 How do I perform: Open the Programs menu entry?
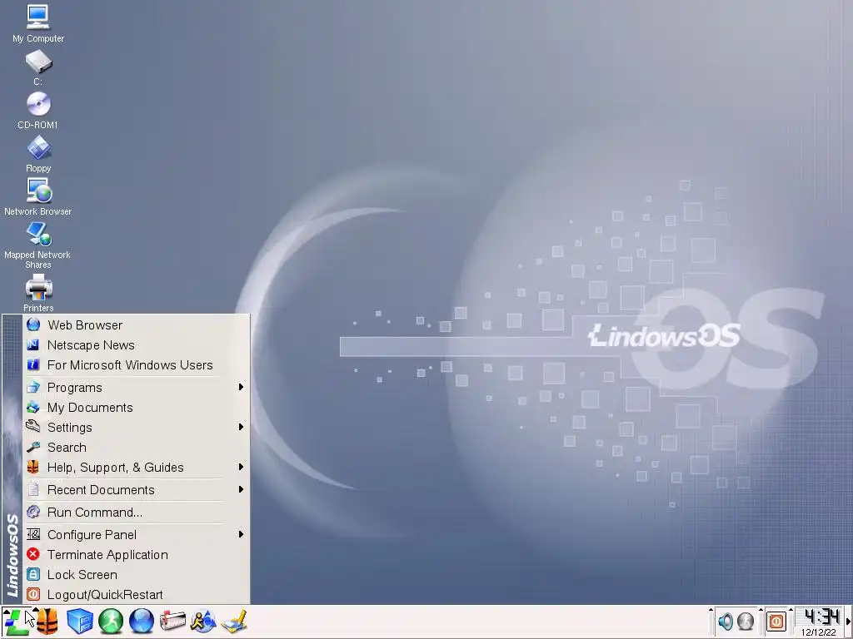click(137, 388)
